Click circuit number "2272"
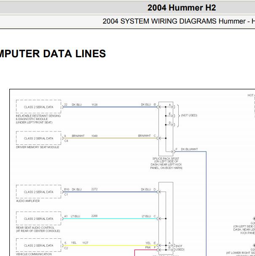The width and height of the screenshot is (255, 256). [x=94, y=189]
